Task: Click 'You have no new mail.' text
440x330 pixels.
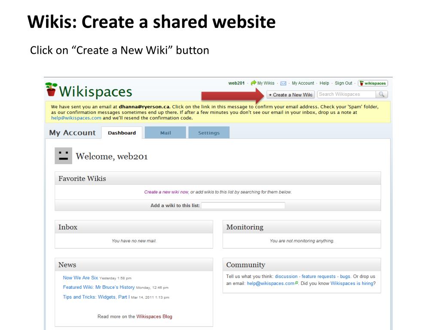Action: 134,241
